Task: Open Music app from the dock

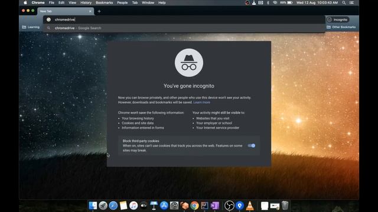Action: [133, 206]
